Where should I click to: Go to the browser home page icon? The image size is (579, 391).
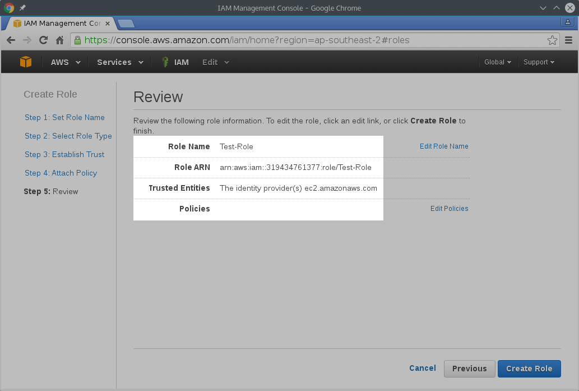[x=59, y=40]
